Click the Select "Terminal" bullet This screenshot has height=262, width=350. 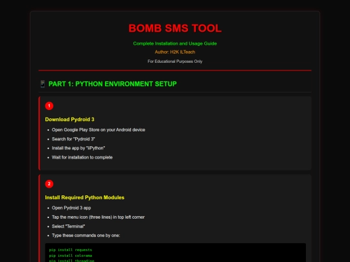[x=68, y=226]
